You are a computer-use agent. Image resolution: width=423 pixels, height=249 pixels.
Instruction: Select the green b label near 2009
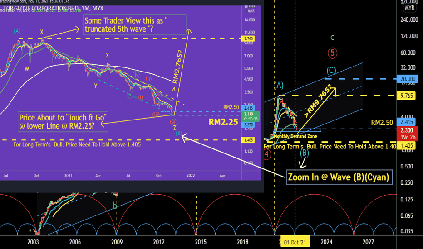pos(115,206)
